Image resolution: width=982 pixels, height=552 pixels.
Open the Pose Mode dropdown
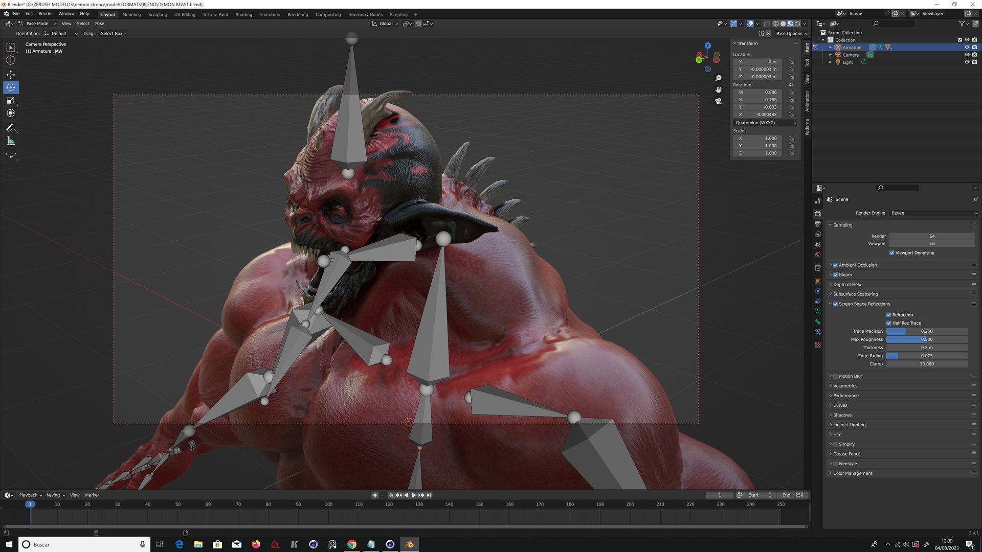pos(37,24)
